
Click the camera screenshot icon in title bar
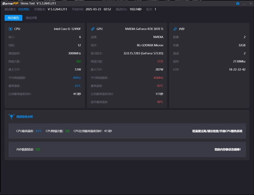click(238, 4)
